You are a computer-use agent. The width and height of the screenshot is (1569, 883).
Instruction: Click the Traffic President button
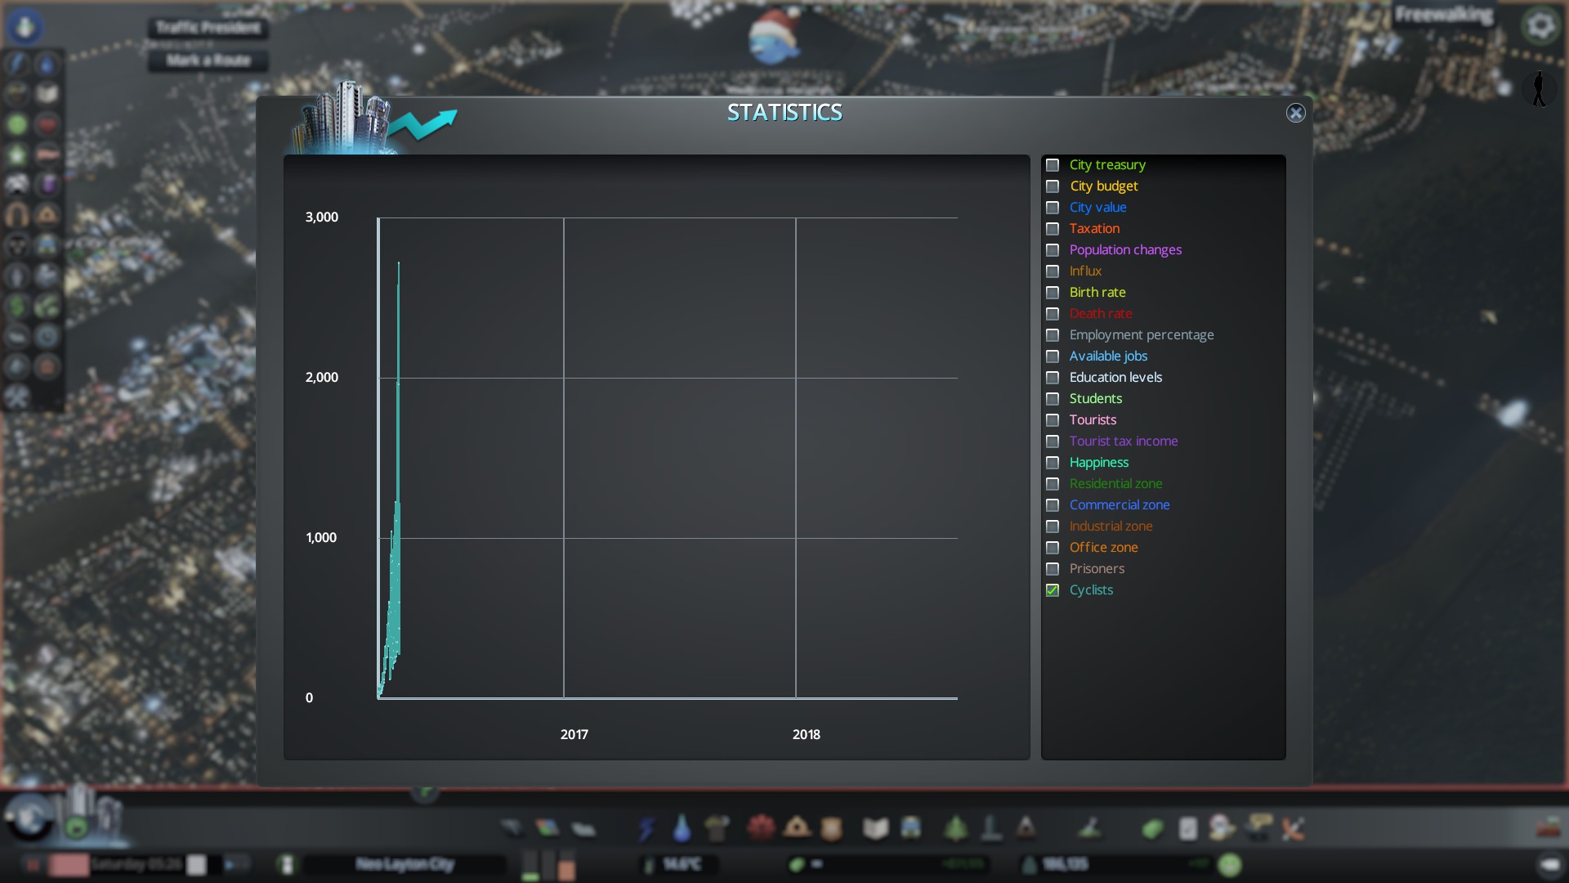point(208,28)
